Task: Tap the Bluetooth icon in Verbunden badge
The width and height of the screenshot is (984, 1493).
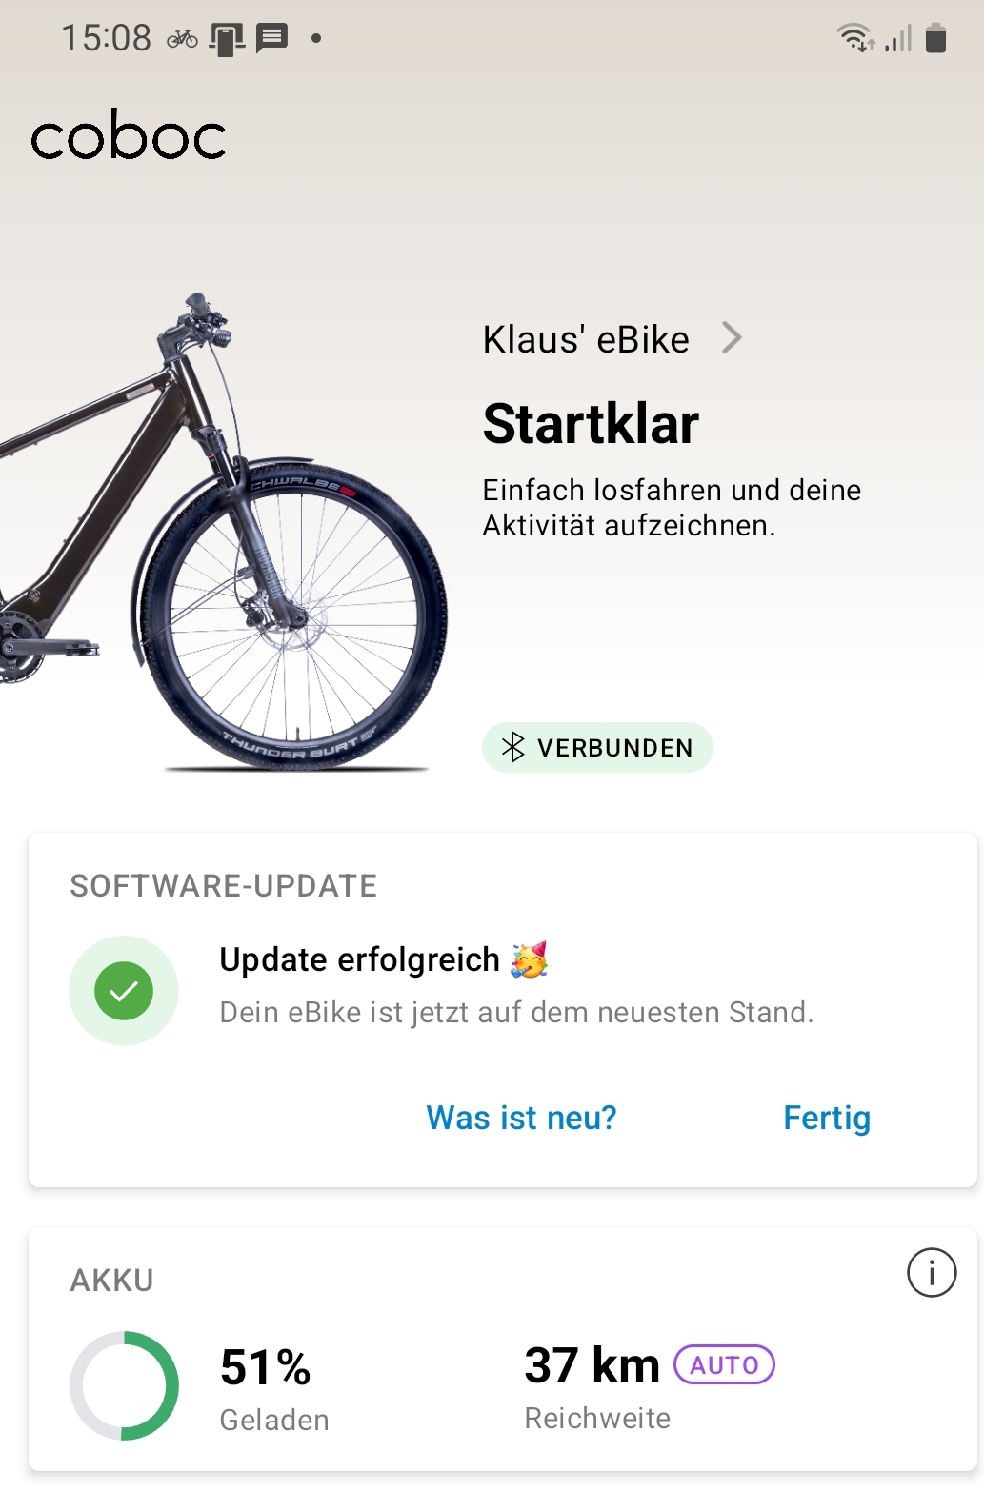Action: [x=513, y=747]
